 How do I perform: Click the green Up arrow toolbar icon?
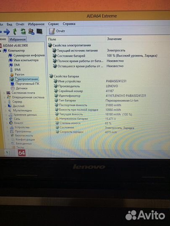[x=15, y=31]
